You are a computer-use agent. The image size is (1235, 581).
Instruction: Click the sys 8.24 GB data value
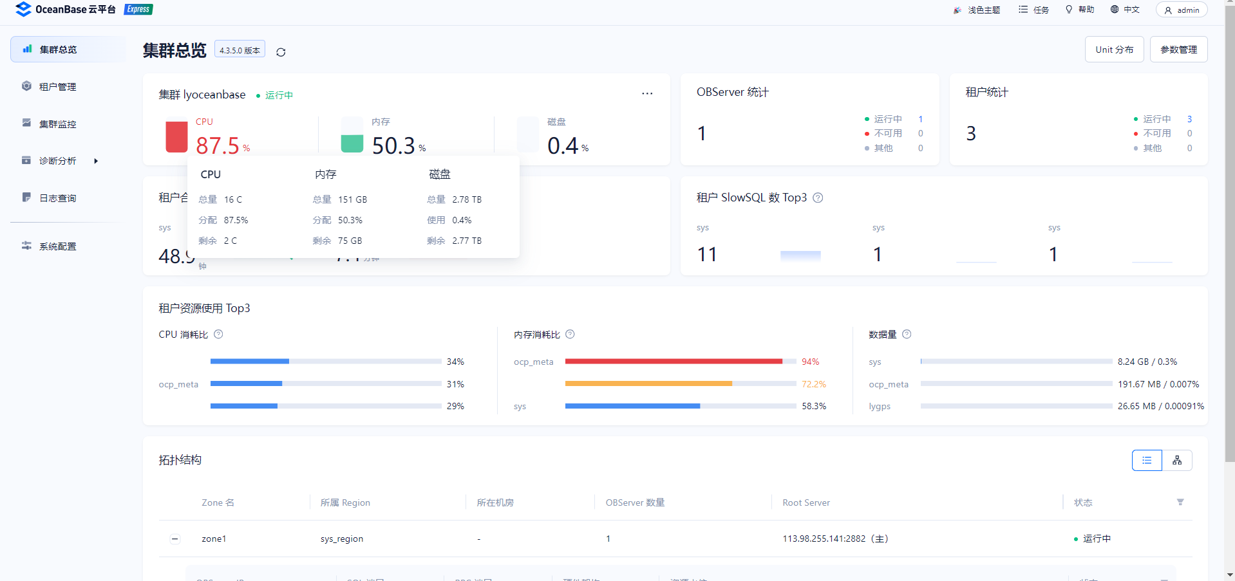pos(1147,362)
